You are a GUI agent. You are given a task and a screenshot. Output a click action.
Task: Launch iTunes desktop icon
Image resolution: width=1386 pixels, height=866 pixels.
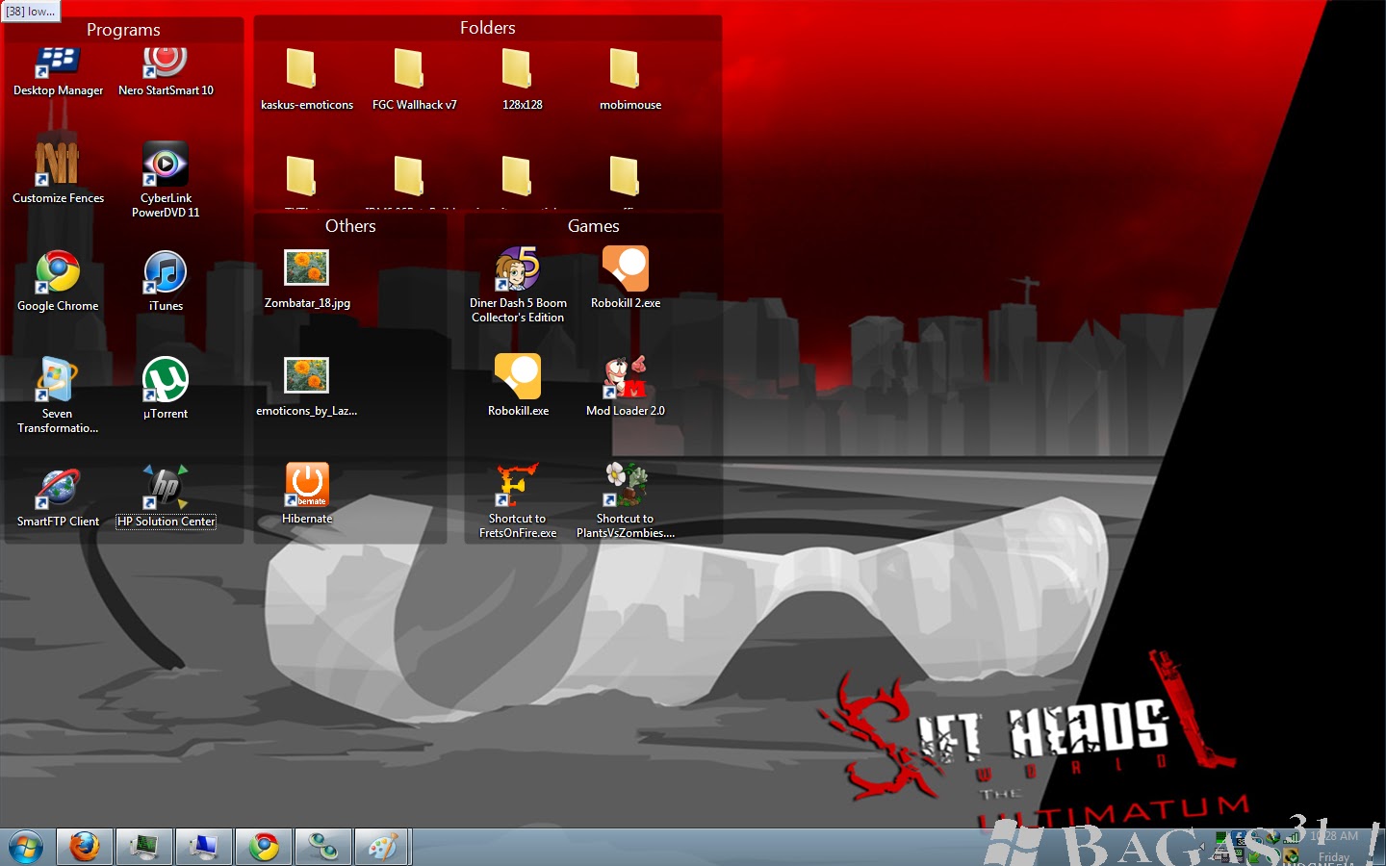(166, 271)
